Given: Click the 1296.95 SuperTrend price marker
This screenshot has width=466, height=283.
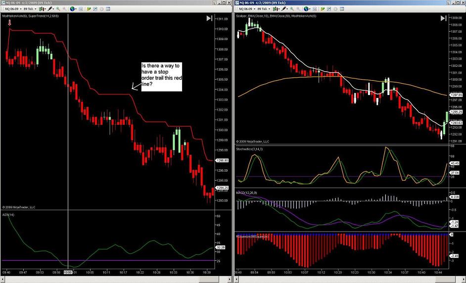Looking at the screenshot, I should [x=222, y=160].
